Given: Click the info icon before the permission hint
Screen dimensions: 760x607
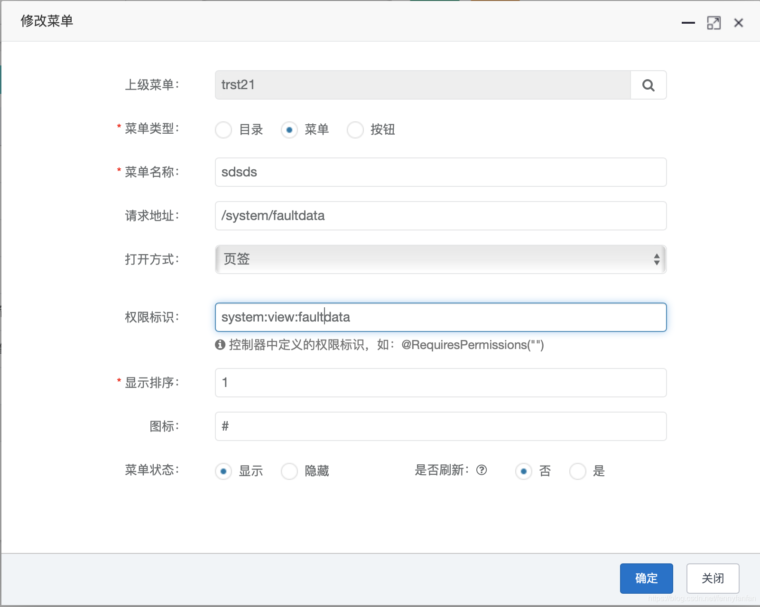Looking at the screenshot, I should pos(220,345).
